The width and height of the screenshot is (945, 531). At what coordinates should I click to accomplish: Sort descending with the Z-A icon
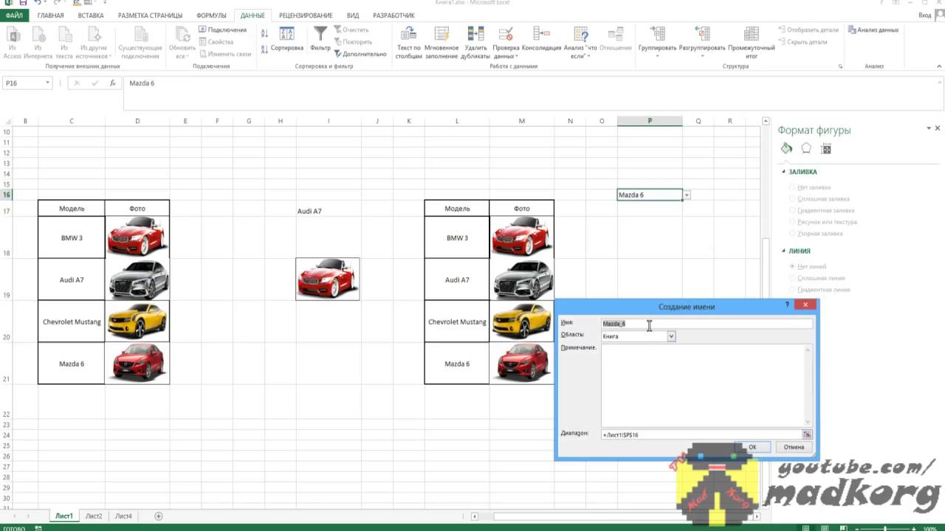tap(264, 48)
